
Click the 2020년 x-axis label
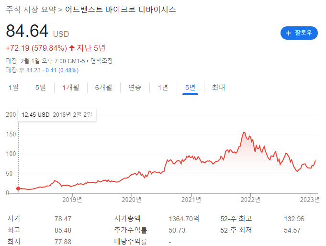(x=132, y=200)
